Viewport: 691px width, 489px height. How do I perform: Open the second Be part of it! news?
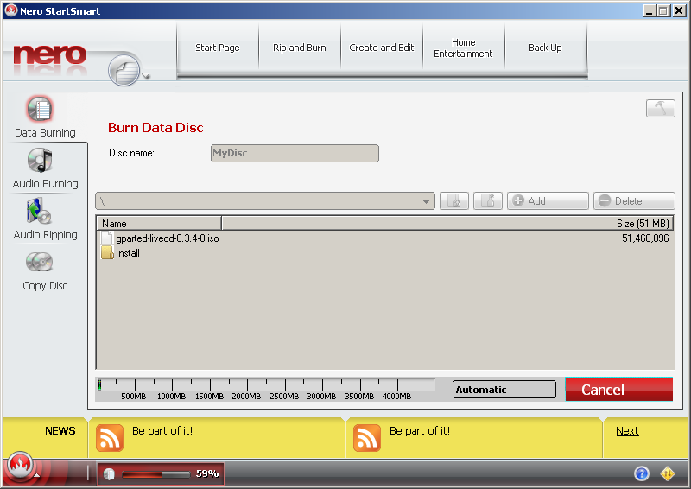tap(420, 431)
